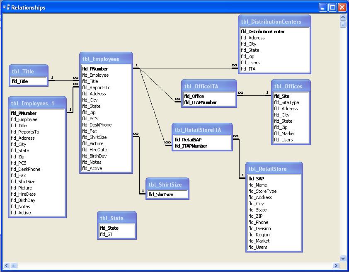349x272 pixels.
Task: Click the vertical scrollbar down arrow
Action: tap(343, 258)
